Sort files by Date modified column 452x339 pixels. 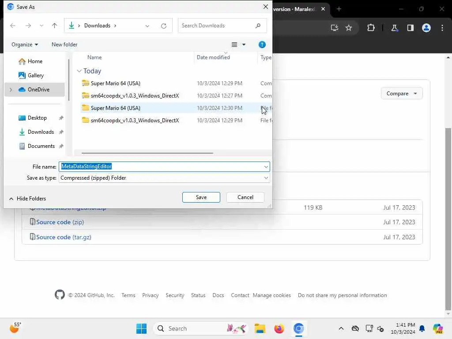pos(213,57)
